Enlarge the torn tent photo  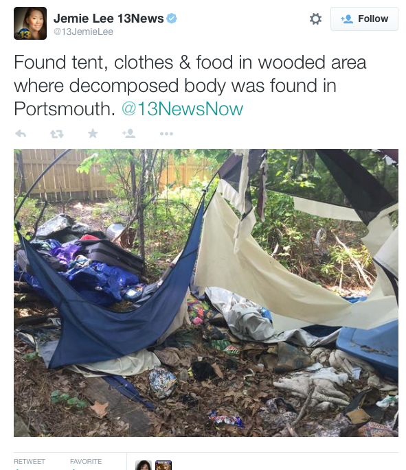206,293
